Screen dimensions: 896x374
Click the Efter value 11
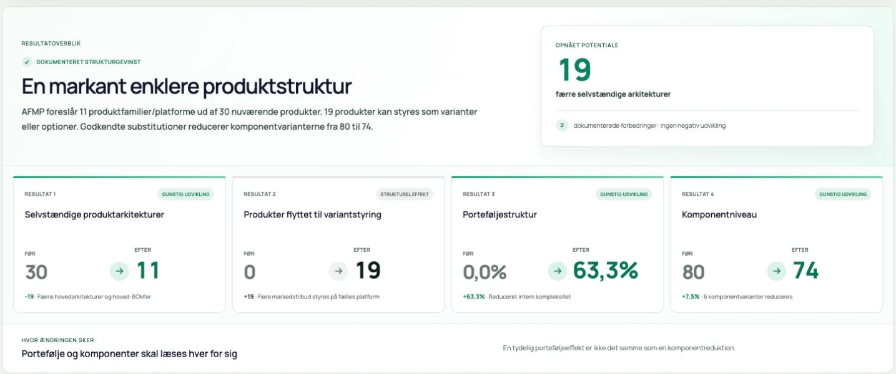(148, 271)
